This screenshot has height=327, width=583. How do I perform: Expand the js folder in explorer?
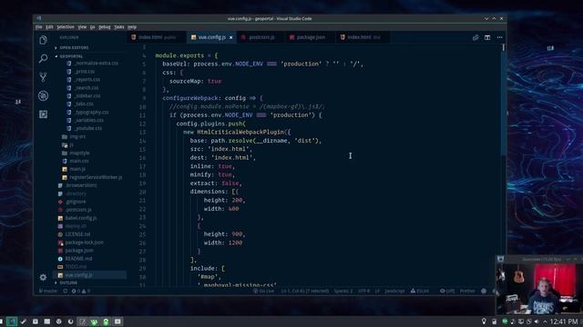71,145
